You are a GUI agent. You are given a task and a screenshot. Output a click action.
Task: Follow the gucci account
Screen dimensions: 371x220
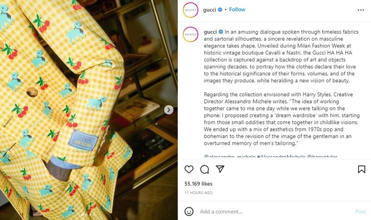coord(237,9)
